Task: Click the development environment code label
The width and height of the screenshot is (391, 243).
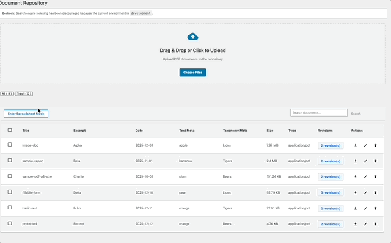Action: [141, 13]
